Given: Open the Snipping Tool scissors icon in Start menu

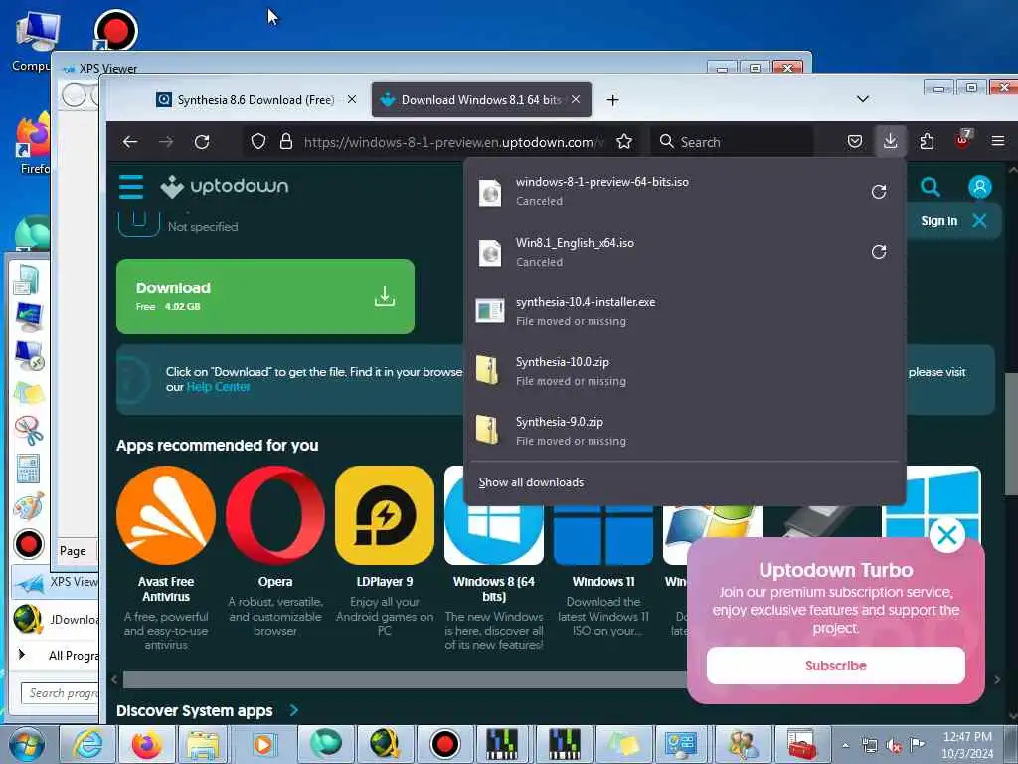Looking at the screenshot, I should 29,431.
